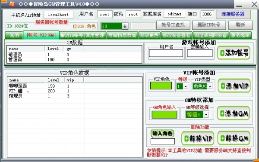Viewport: 259px width, 162px height.
Task: Click the level header in VIP角色数据 table
Action: 55,80
